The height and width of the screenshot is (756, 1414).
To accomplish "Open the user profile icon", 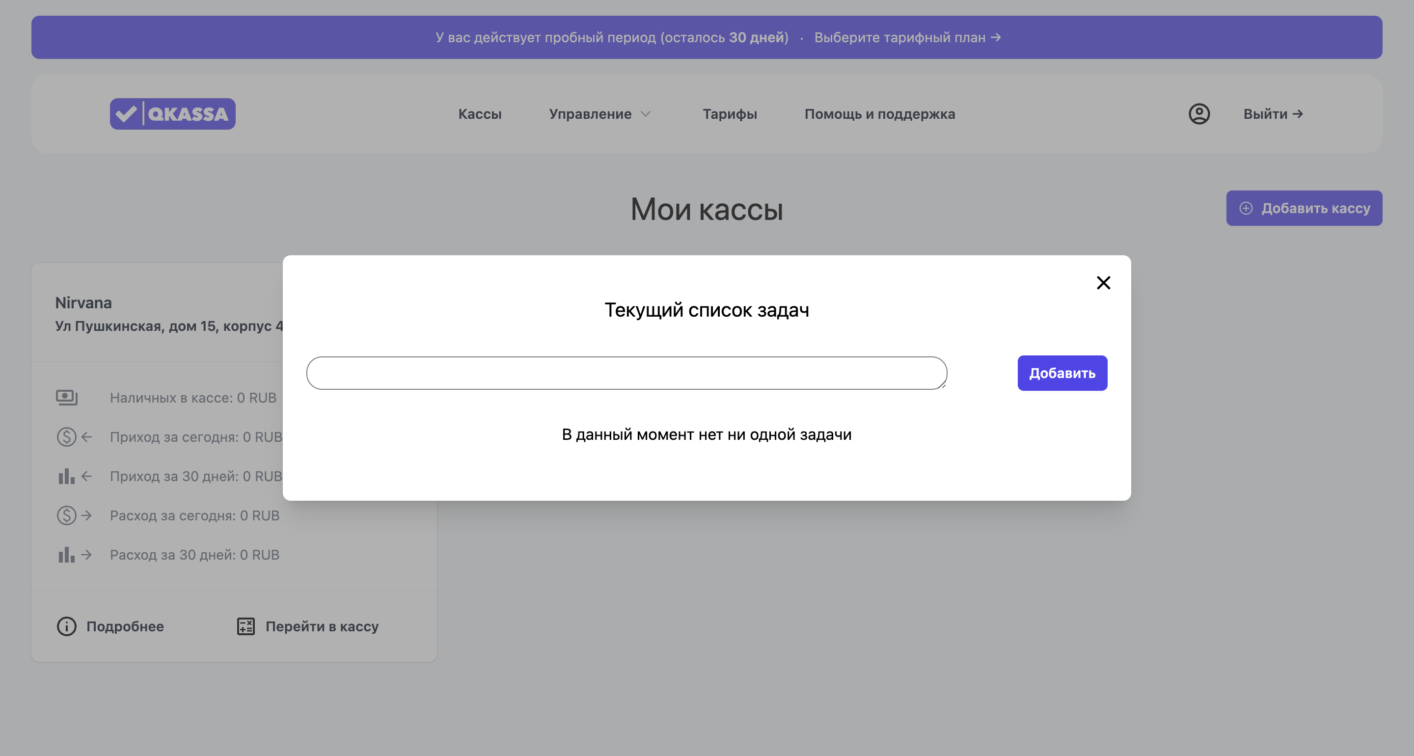I will pos(1199,114).
